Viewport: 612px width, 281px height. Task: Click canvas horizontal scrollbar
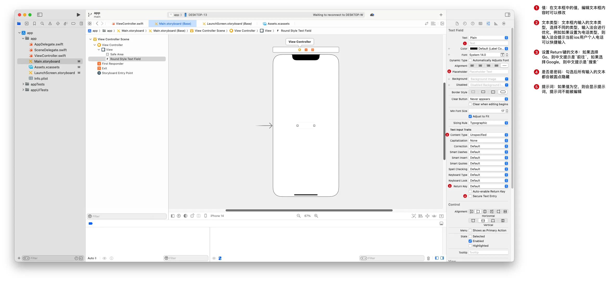(x=309, y=210)
